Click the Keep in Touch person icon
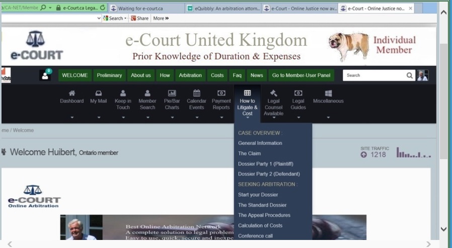452x248 pixels. (123, 93)
